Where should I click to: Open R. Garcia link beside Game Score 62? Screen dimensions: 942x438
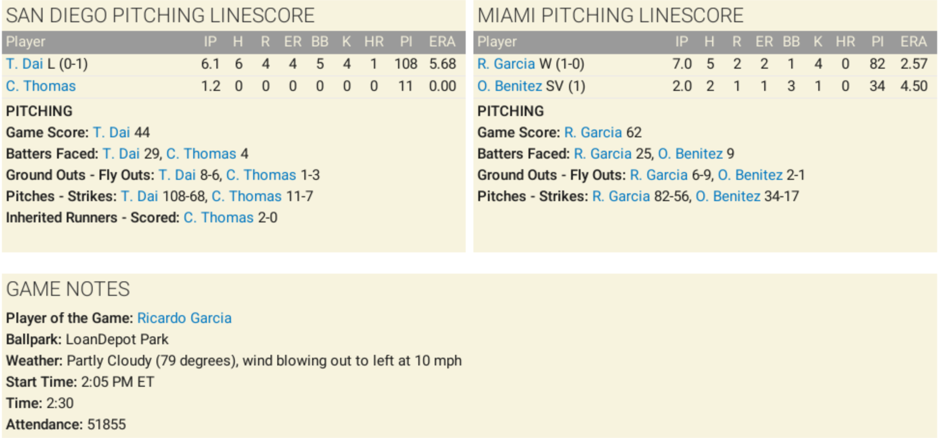[x=593, y=132]
